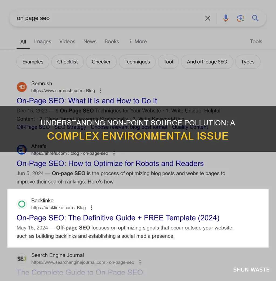Click the SEO Strategy sitelink
Image resolution: width=276 pixels, height=281 pixels.
(x=70, y=127)
